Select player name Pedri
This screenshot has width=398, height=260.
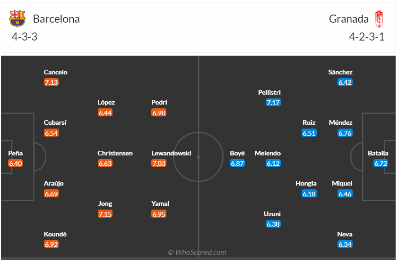[159, 102]
